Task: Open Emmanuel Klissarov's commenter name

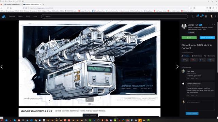Action: (193, 84)
